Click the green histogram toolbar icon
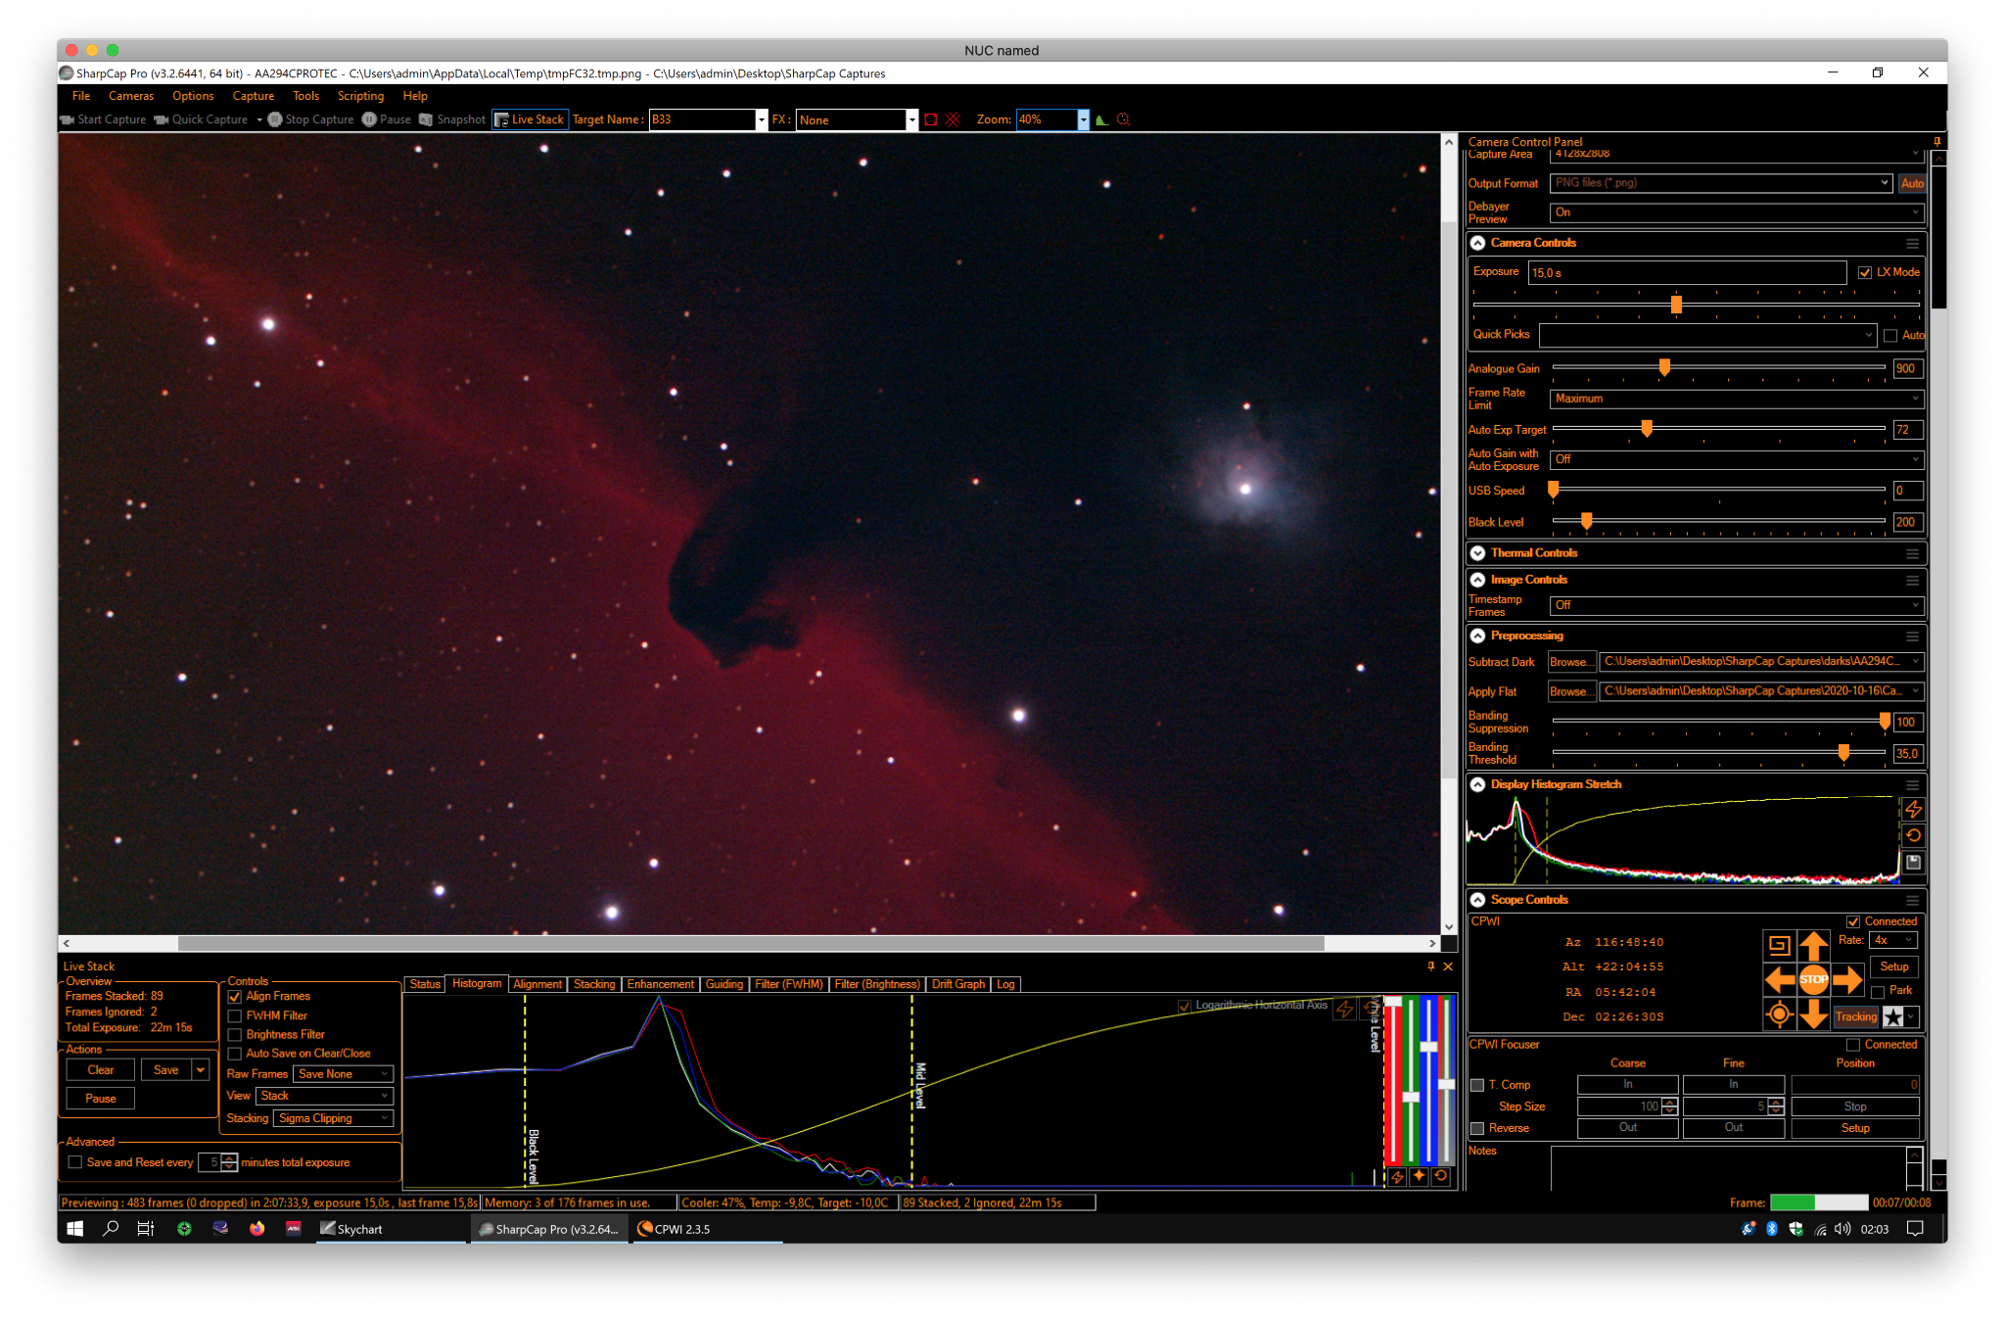2005x1319 pixels. 1101,119
